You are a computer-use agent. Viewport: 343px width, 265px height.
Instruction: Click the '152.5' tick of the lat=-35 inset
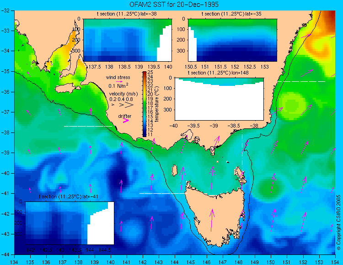pyautogui.click(x=250, y=67)
